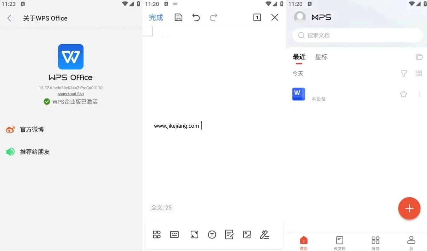Screen dimensions: 427x251
Task: Tap the WPS Office app logo
Action: [71, 57]
